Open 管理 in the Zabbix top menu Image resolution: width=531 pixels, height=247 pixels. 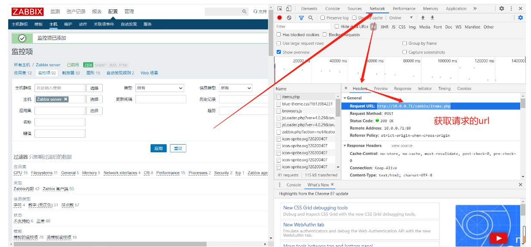(129, 12)
